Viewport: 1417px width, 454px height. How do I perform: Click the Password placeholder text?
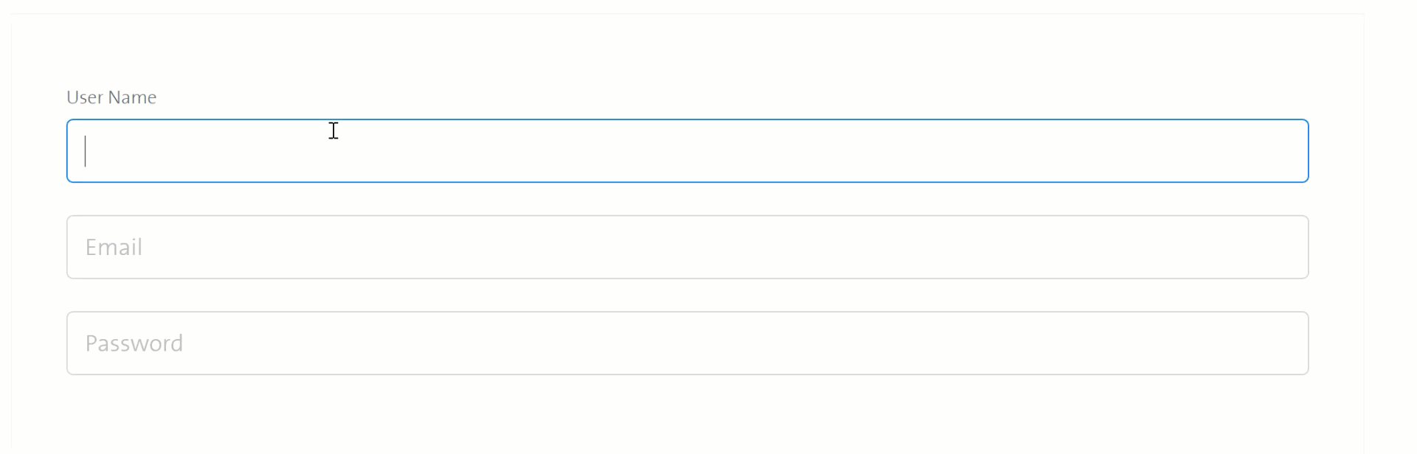coord(134,343)
